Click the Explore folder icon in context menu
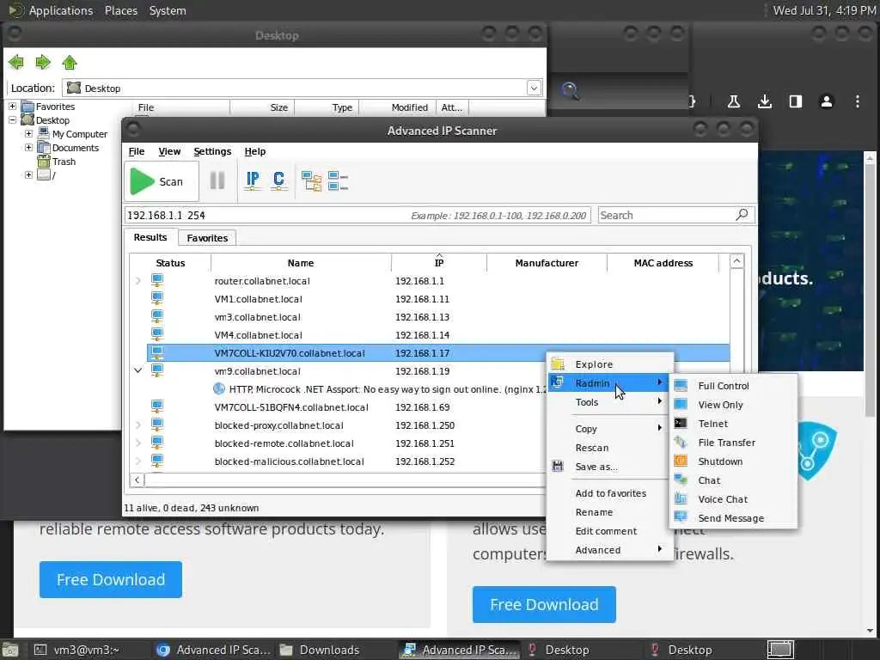Viewport: 880px width, 660px height. tap(557, 364)
